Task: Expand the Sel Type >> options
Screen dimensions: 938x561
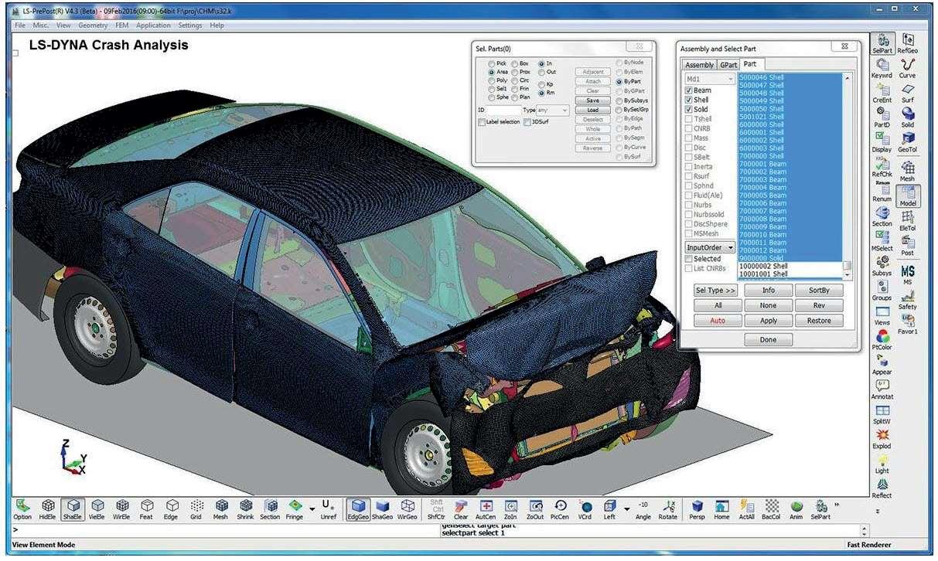Action: click(x=715, y=291)
